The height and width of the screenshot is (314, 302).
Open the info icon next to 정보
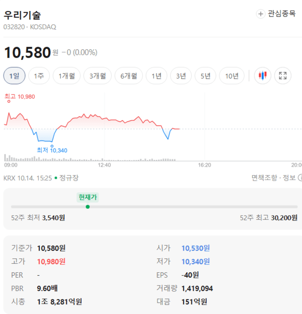click(x=300, y=178)
